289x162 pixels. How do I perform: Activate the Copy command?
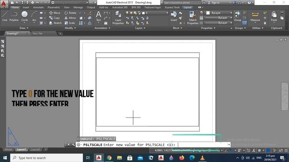coord(55,18)
